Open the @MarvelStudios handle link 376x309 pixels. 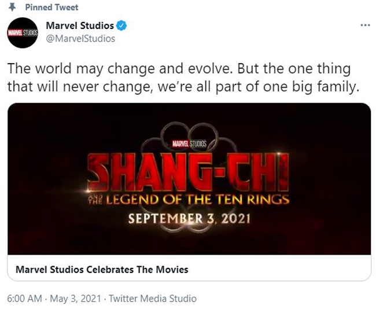80,38
